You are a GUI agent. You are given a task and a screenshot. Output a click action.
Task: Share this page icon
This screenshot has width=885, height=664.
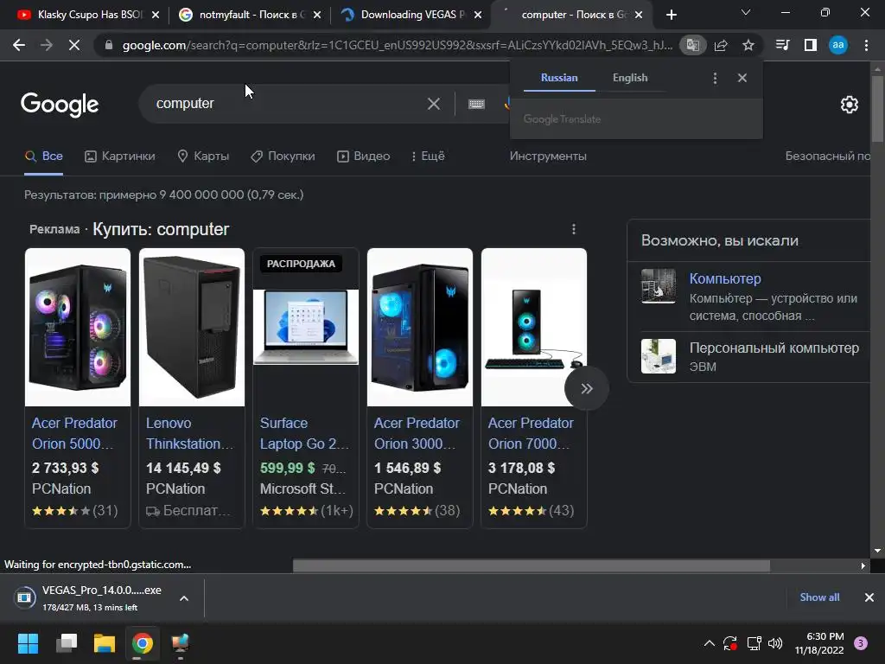pyautogui.click(x=721, y=45)
